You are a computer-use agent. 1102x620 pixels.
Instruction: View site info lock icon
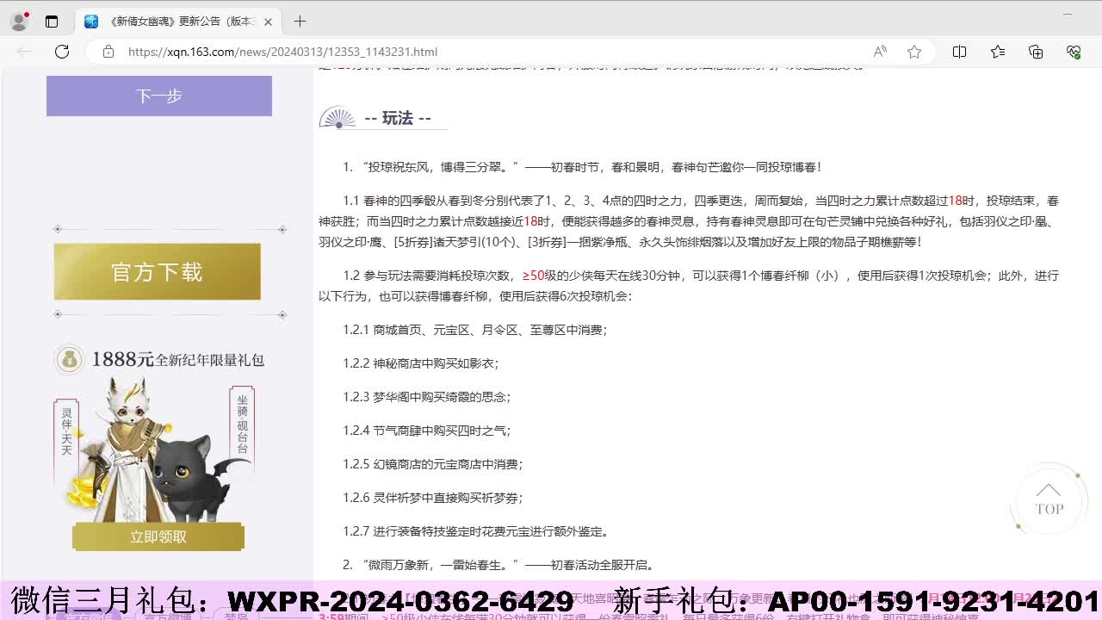coord(108,52)
